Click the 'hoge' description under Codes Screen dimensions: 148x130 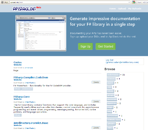click(16, 71)
